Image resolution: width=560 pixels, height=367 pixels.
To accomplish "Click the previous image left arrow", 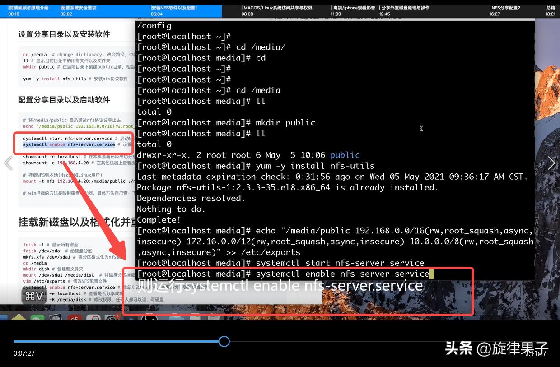I will (x=8, y=163).
